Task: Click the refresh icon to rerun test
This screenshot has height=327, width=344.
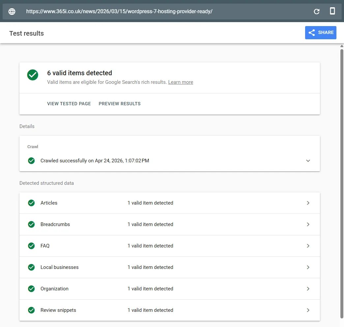Action: tap(317, 12)
